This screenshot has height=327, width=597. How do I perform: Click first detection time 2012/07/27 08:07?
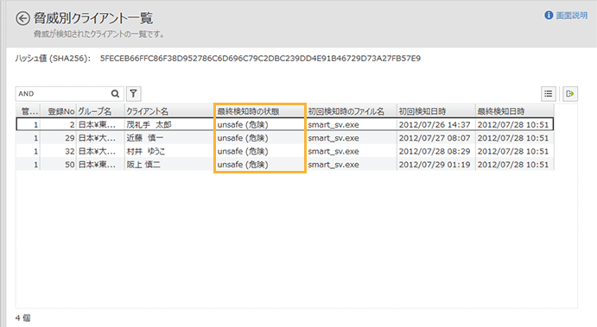[435, 138]
